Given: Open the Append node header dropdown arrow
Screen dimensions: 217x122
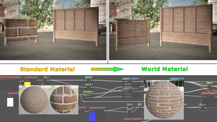Looking at the screenshot, I should coord(212,83).
